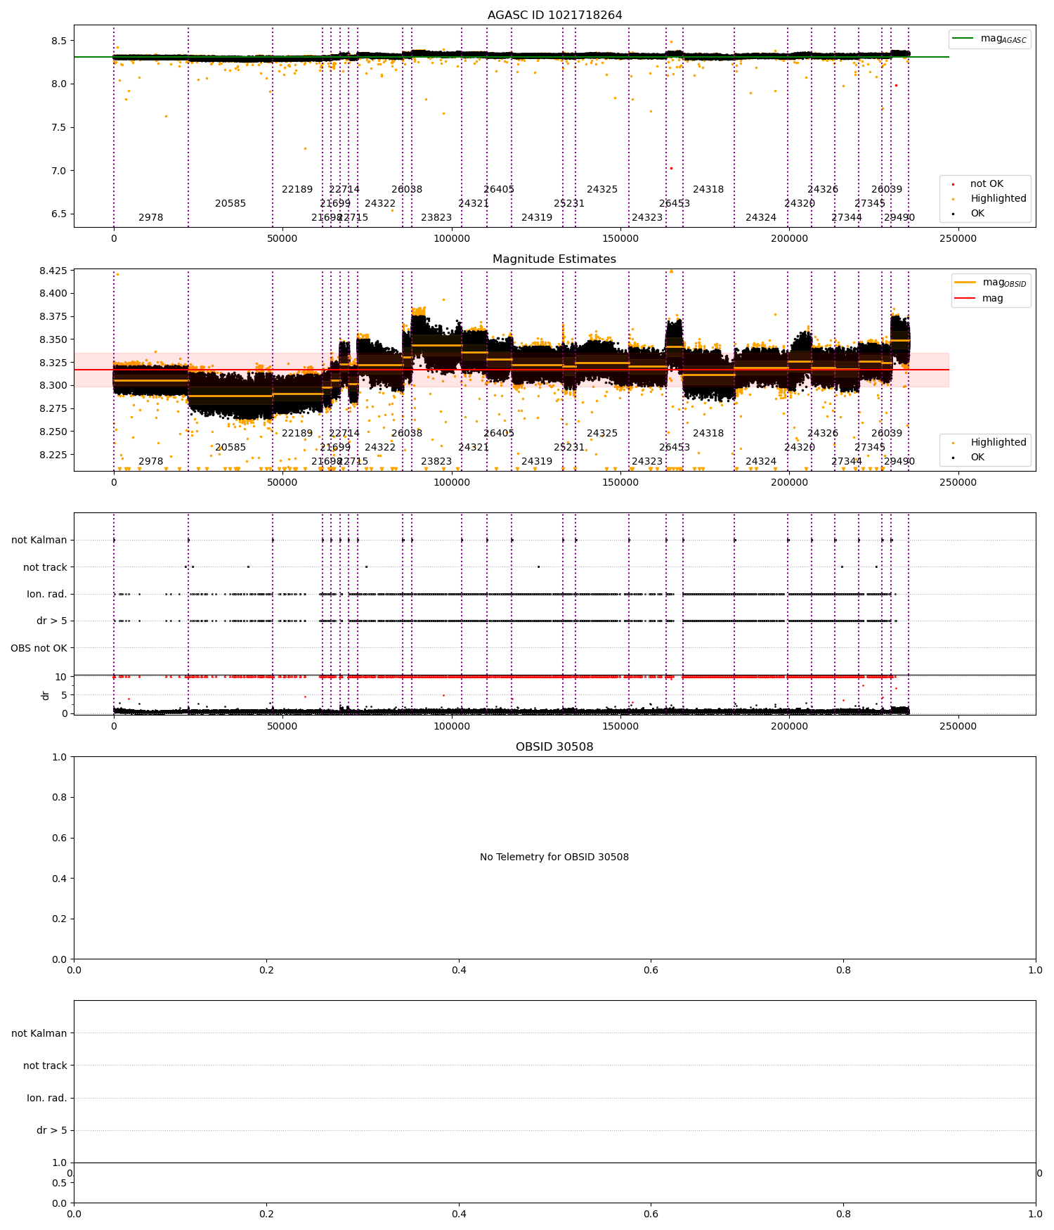Click OBSID label '24319' in Magnitude Estimates plot
This screenshot has width=1054, height=1230.
[537, 462]
